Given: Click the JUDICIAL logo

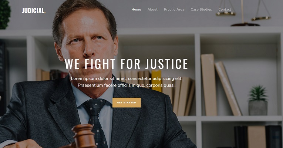Looking at the screenshot, I should [34, 11].
